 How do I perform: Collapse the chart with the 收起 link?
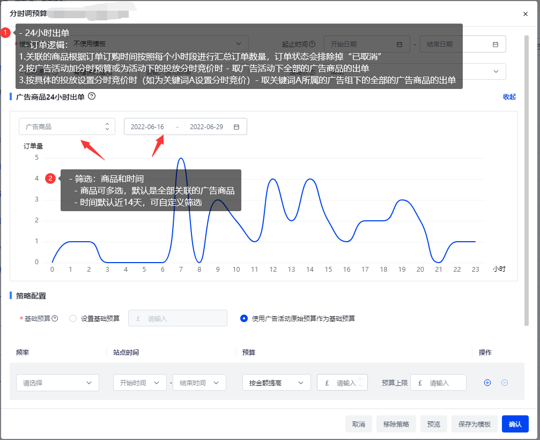pyautogui.click(x=509, y=97)
